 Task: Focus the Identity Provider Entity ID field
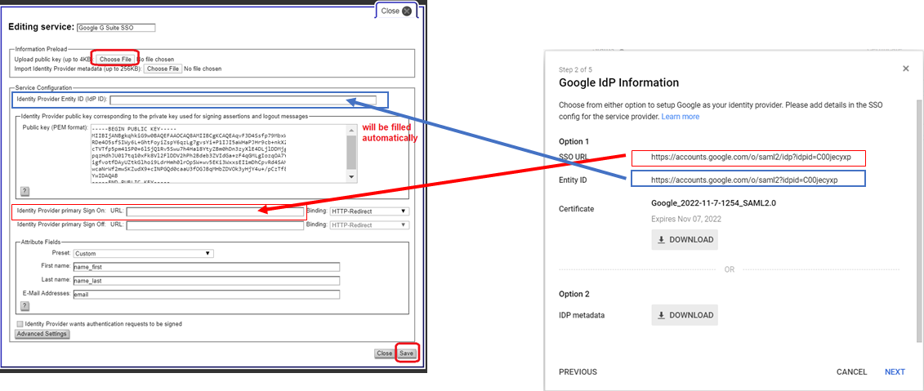click(243, 100)
